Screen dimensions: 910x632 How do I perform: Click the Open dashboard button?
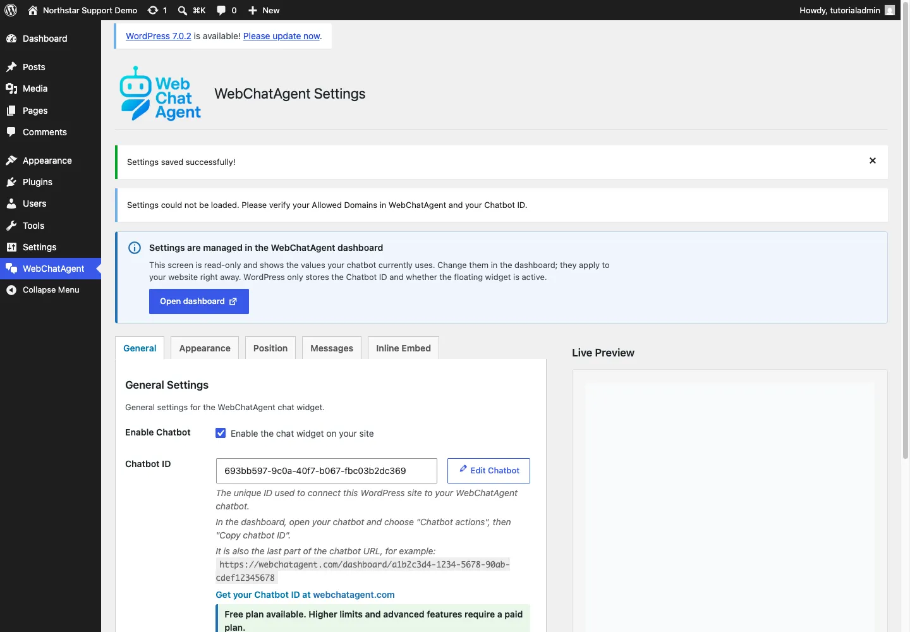(x=199, y=301)
